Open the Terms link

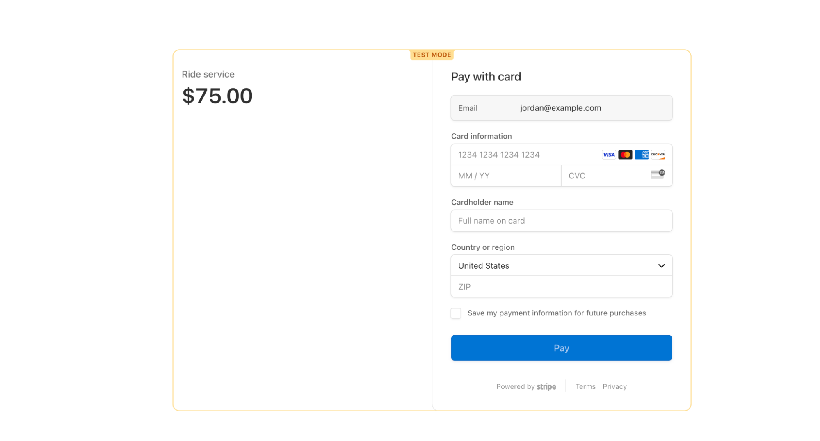click(585, 387)
